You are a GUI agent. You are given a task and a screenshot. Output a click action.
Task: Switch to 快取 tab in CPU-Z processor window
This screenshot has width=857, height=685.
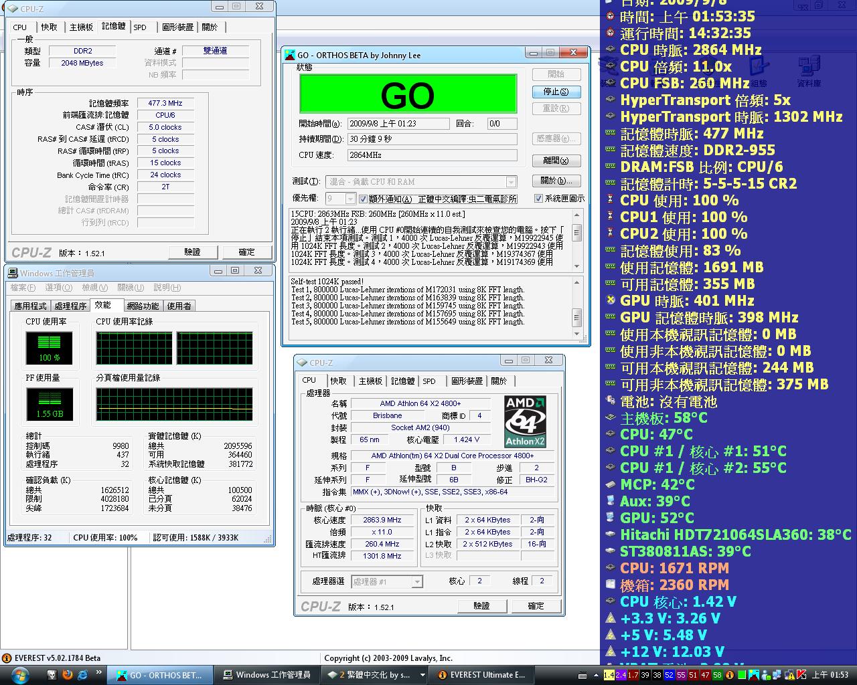339,381
